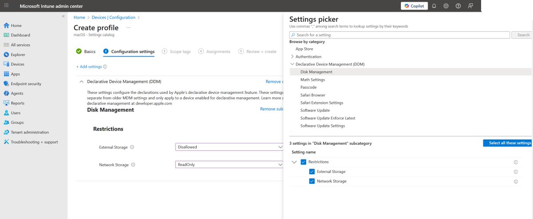The width and height of the screenshot is (533, 219).
Task: Click the Troubleshooting + support icon
Action: coord(7,142)
